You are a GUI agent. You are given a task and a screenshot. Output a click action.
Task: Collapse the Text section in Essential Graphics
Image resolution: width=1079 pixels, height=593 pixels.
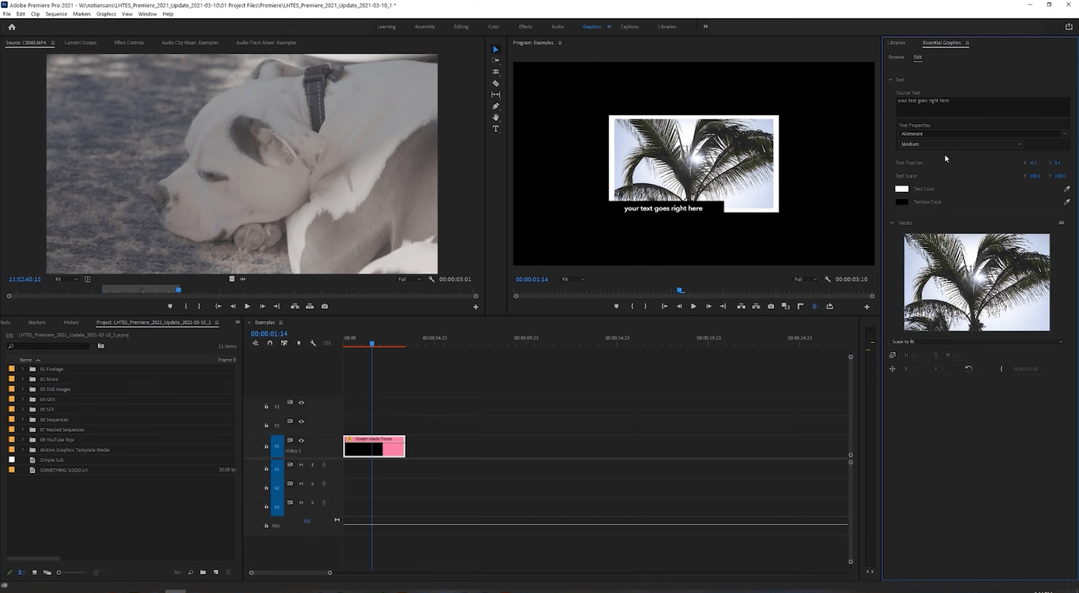pos(892,79)
